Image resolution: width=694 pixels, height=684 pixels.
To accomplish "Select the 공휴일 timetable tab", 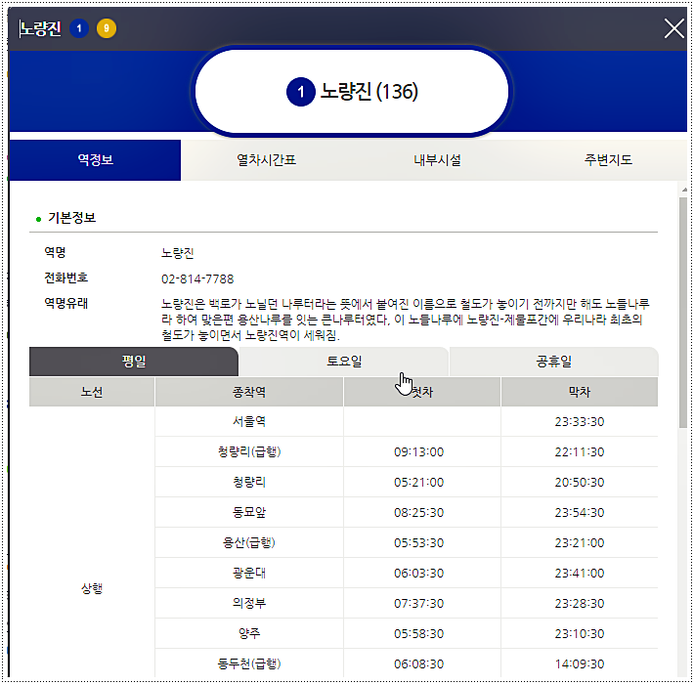I will point(553,362).
